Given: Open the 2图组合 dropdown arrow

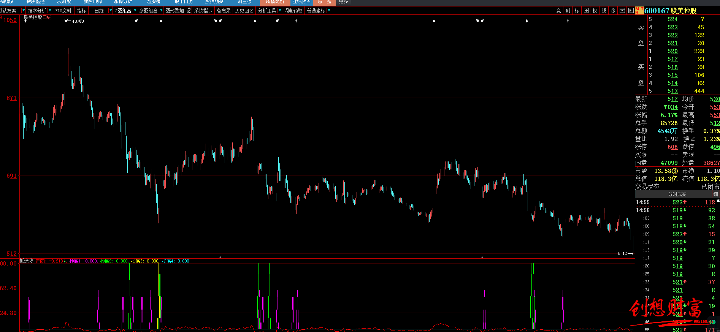Looking at the screenshot, I should pos(135,10).
